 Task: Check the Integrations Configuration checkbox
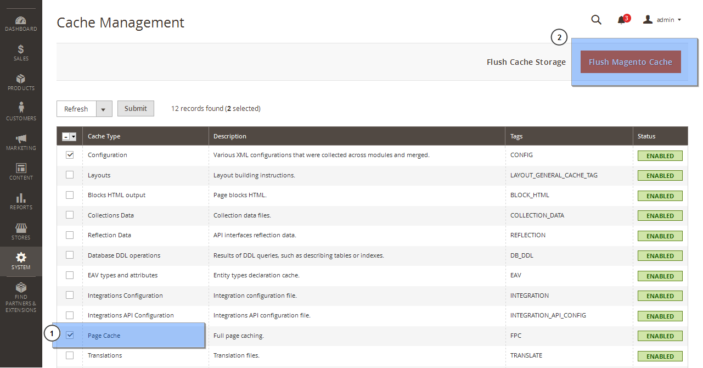(70, 295)
